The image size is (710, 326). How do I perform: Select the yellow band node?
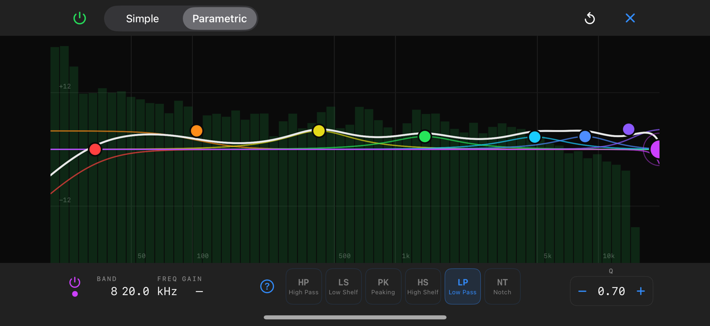tap(318, 131)
